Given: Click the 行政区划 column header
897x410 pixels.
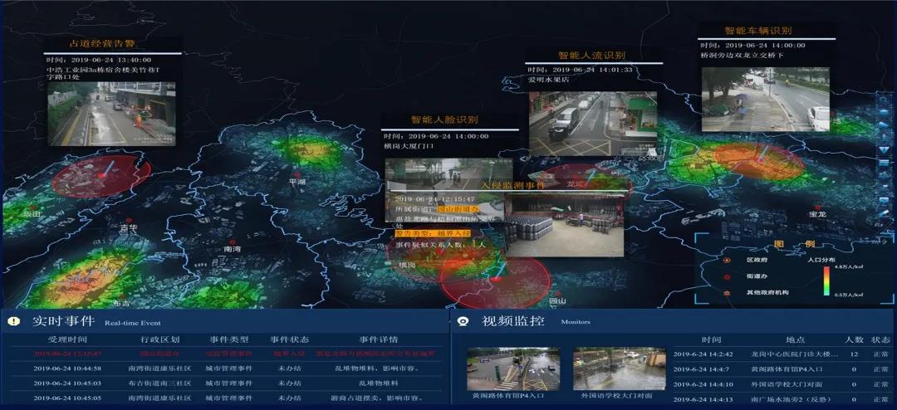Looking at the screenshot, I should (x=159, y=339).
